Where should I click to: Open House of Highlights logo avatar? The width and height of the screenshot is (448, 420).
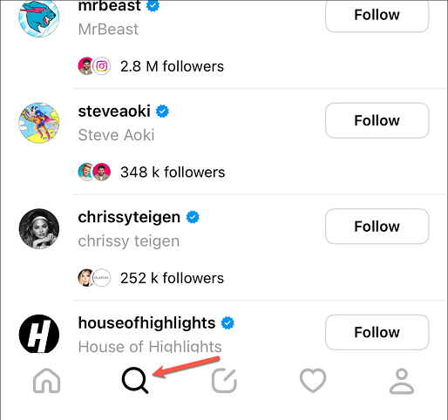[39, 334]
